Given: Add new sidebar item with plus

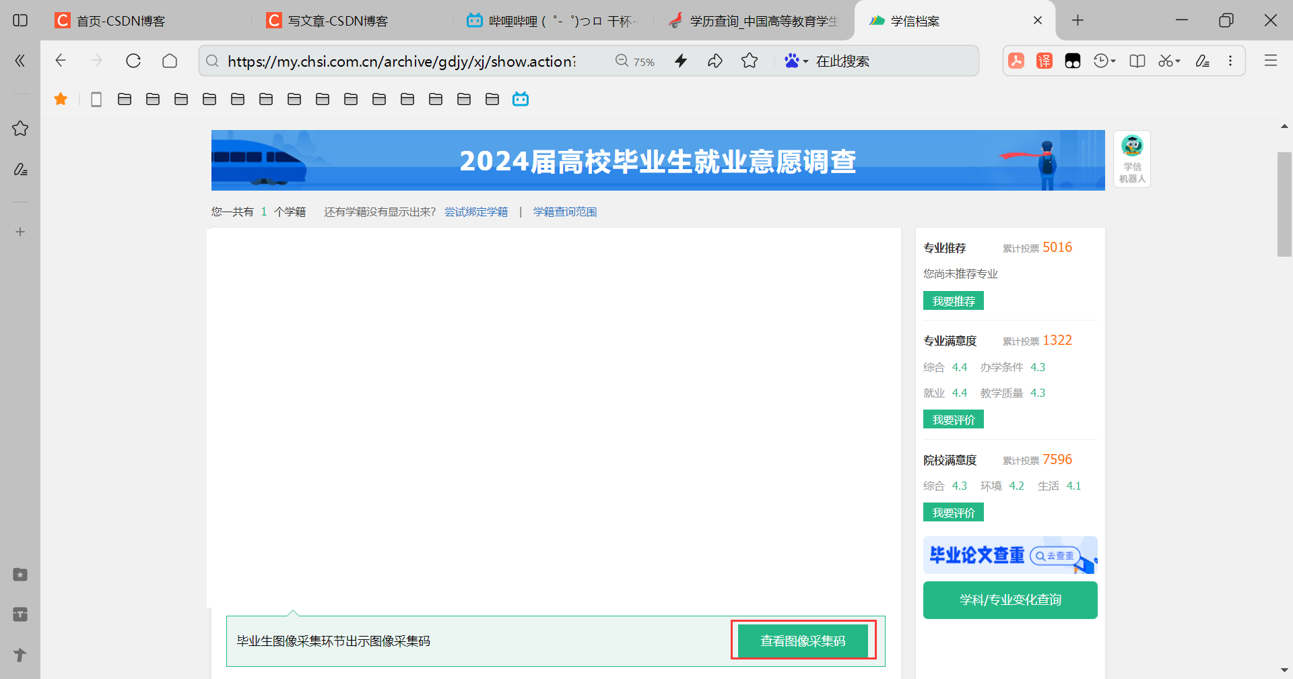Looking at the screenshot, I should (x=20, y=232).
